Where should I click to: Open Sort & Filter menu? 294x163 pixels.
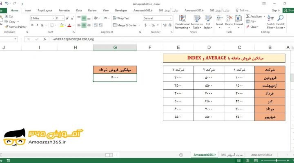(271, 22)
